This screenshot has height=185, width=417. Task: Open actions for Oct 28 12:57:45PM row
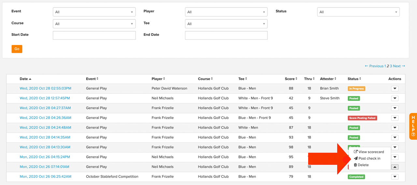[395, 98]
